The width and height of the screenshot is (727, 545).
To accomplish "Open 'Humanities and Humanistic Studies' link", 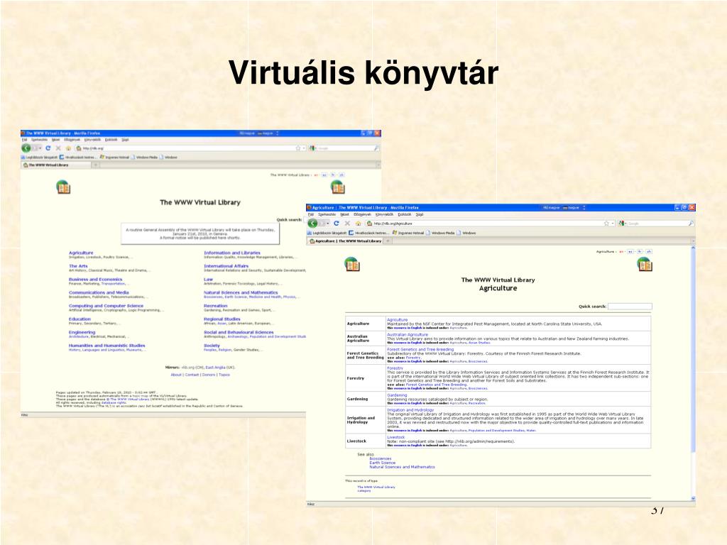I will point(107,346).
